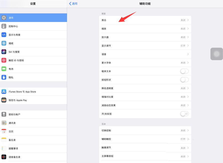Open the 更大字体 row
The image size is (223, 163).
(145, 63)
